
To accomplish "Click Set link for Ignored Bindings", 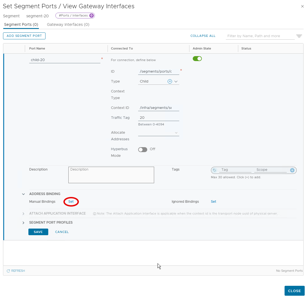I will (213, 202).
